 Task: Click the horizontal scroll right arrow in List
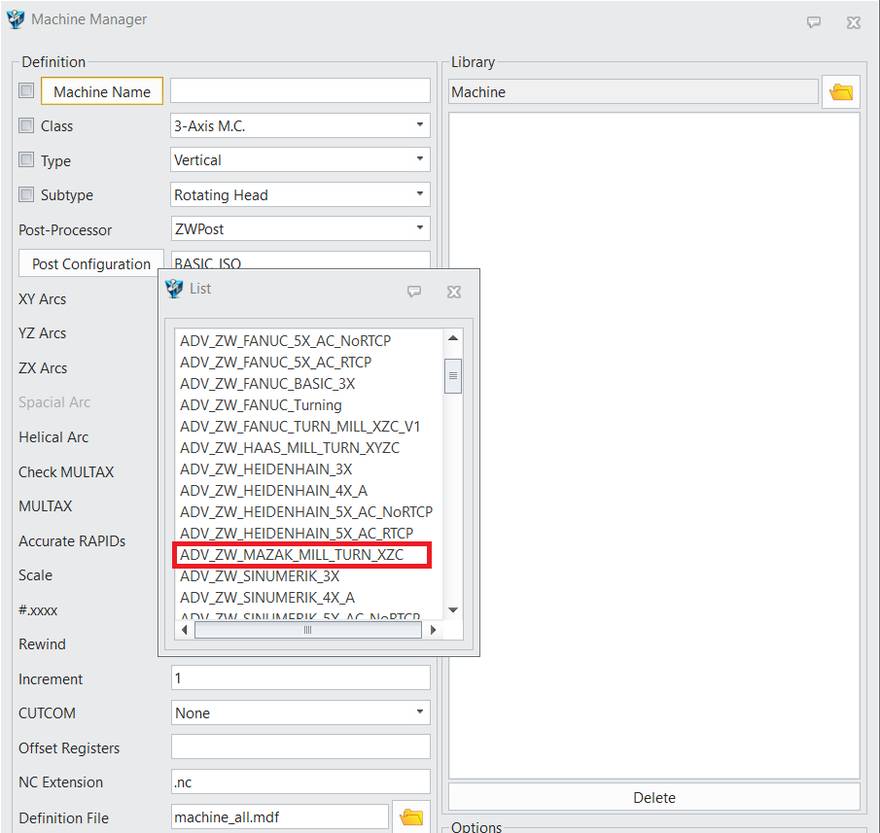(x=433, y=630)
